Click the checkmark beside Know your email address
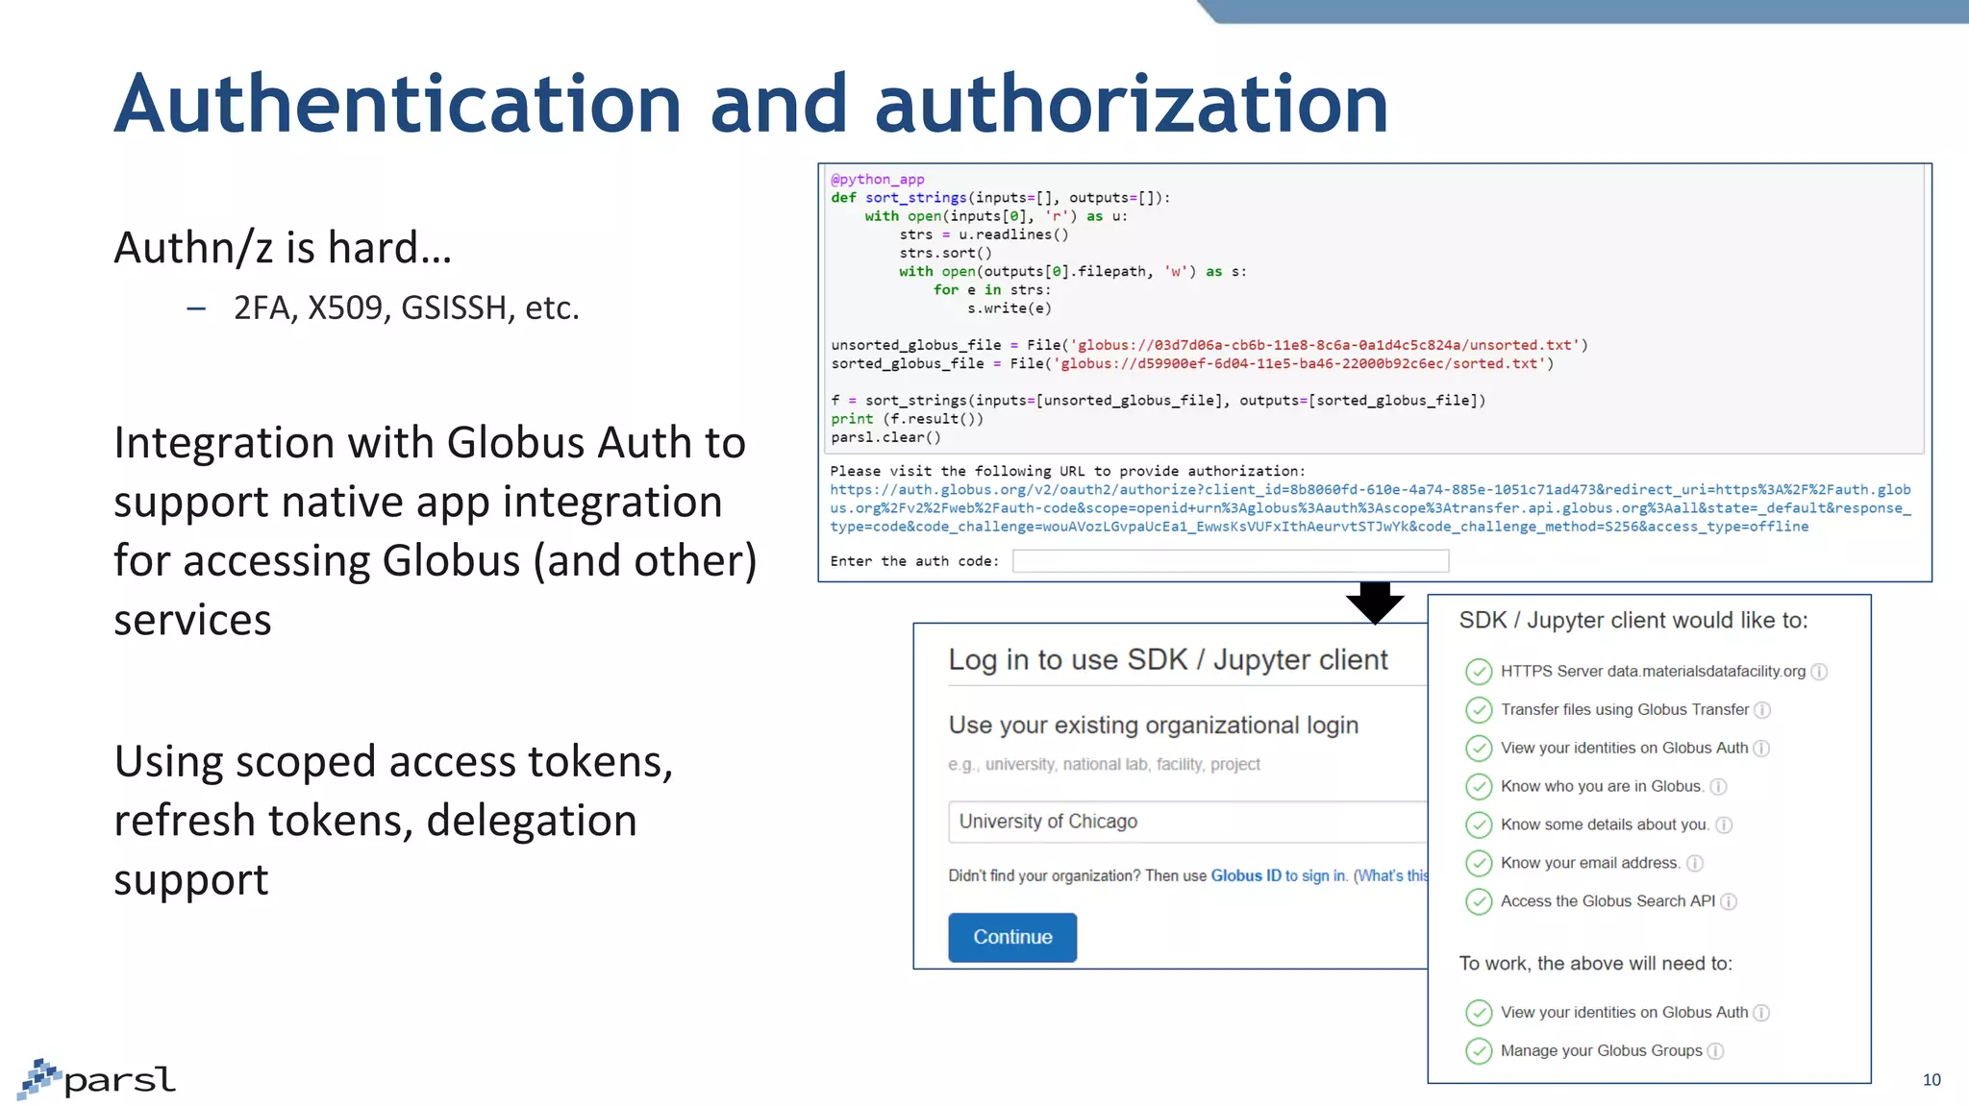The height and width of the screenshot is (1107, 1969). point(1479,863)
